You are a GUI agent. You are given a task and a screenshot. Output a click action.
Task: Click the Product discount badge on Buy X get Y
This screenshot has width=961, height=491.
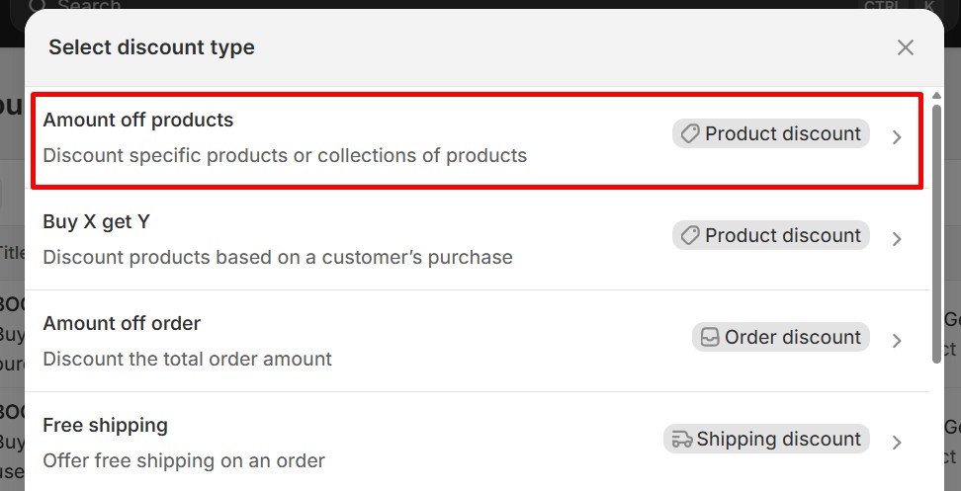coord(771,236)
